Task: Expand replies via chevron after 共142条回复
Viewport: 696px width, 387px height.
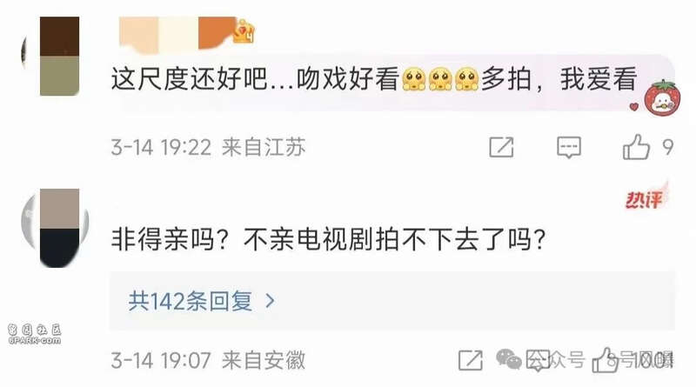Action: pyautogui.click(x=270, y=302)
